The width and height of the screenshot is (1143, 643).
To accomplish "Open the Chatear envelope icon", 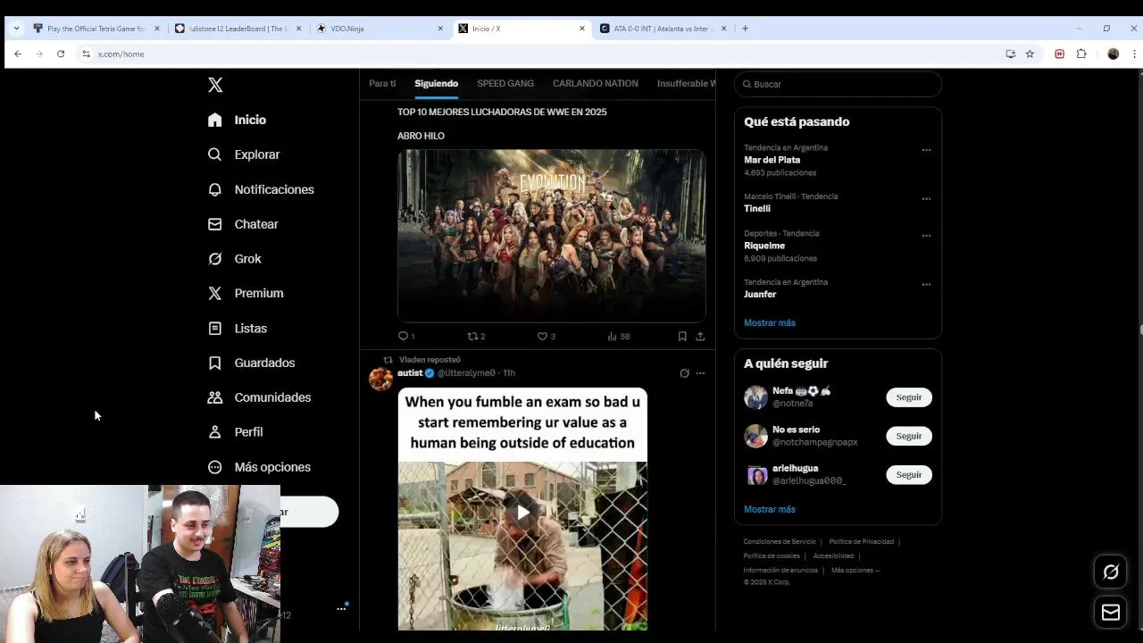I will point(214,224).
